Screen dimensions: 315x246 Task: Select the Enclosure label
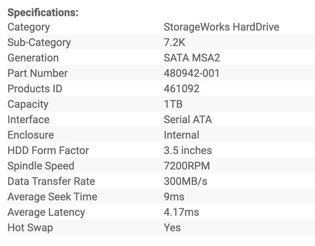coord(31,135)
